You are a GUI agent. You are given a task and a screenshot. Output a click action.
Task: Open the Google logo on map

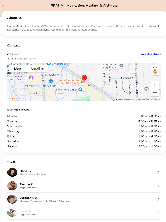15,98
